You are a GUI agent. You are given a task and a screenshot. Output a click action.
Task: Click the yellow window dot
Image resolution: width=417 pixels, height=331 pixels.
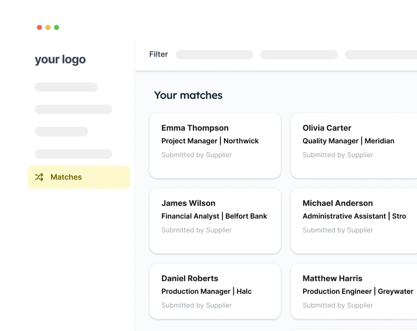click(x=48, y=27)
